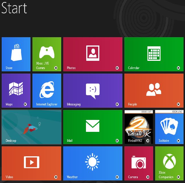Screen dimensions: 185x183
Task: Remove the Photos tile using its X
Action: [x=117, y=68]
